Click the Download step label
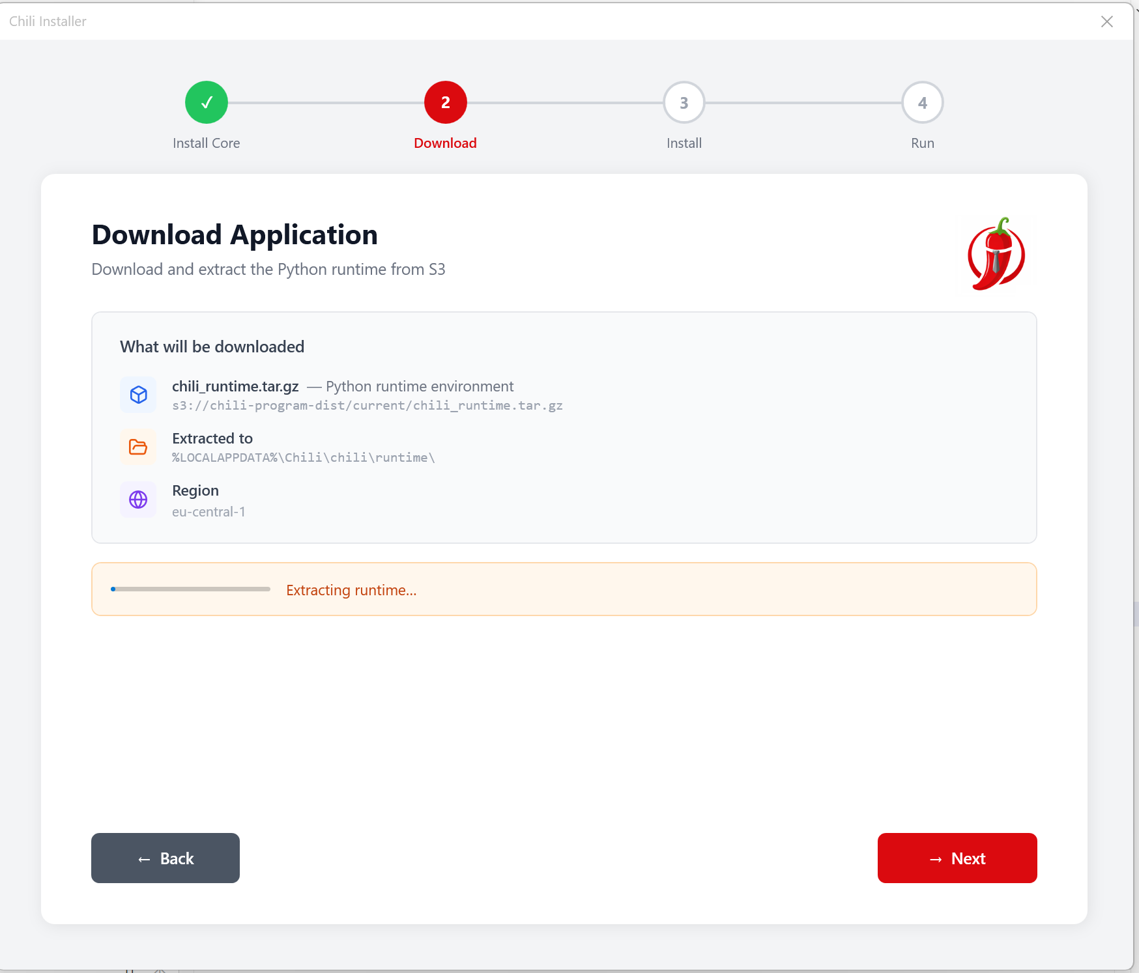This screenshot has height=973, width=1139. pos(445,143)
